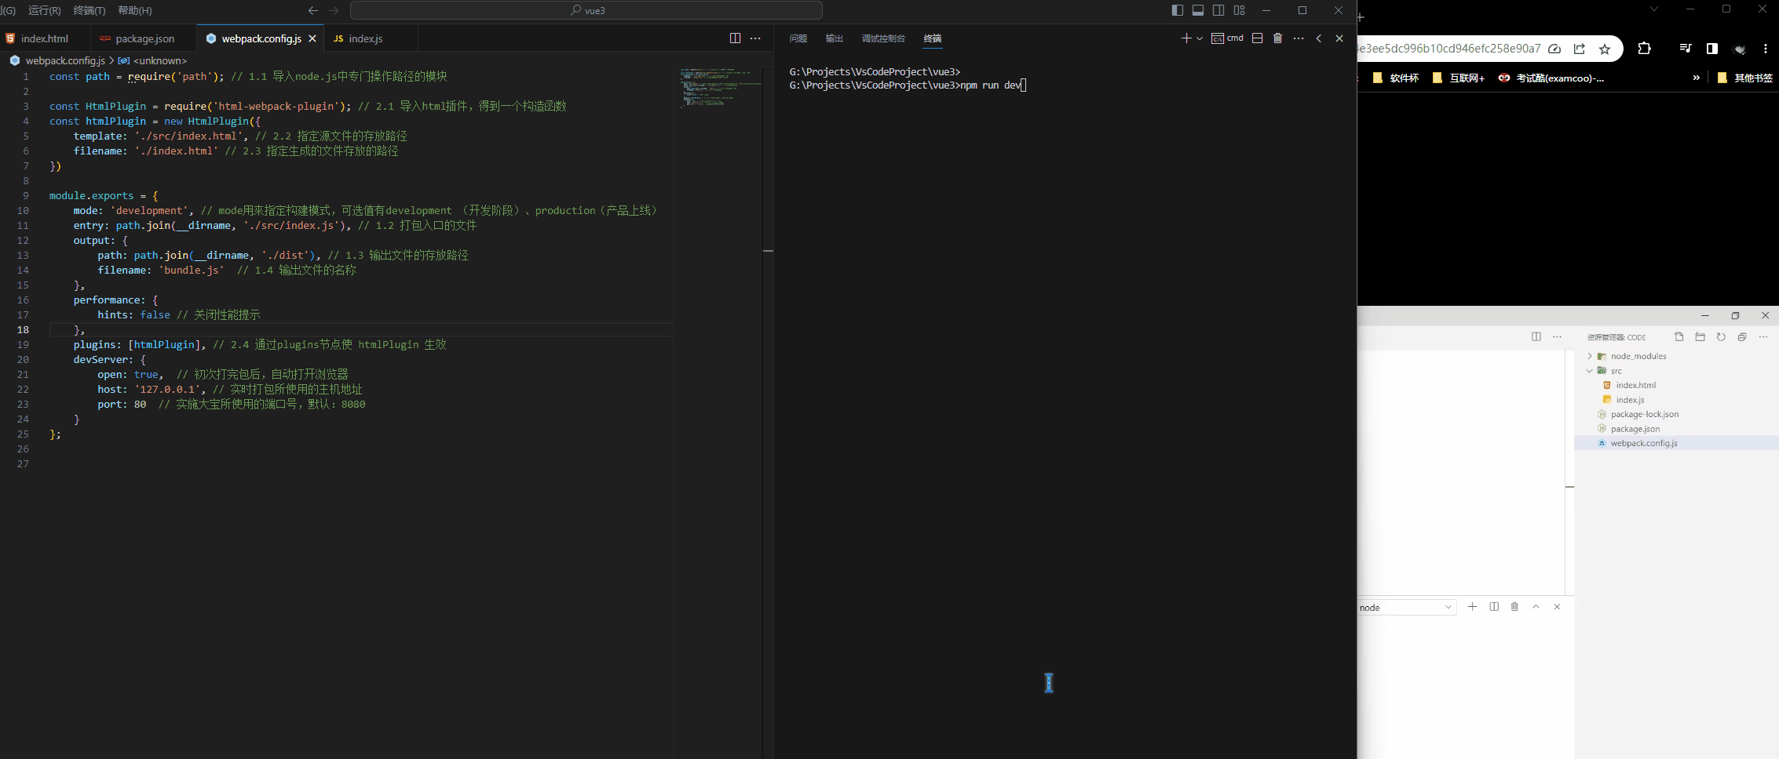This screenshot has width=1779, height=759.
Task: Open the new terminal profile dropdown arrow
Action: [1200, 38]
